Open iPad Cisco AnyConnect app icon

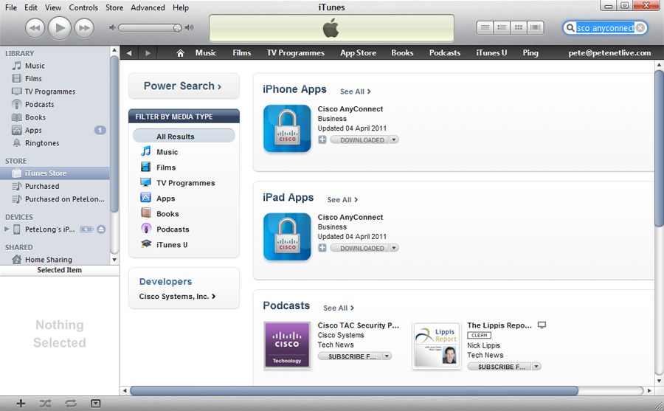(287, 237)
